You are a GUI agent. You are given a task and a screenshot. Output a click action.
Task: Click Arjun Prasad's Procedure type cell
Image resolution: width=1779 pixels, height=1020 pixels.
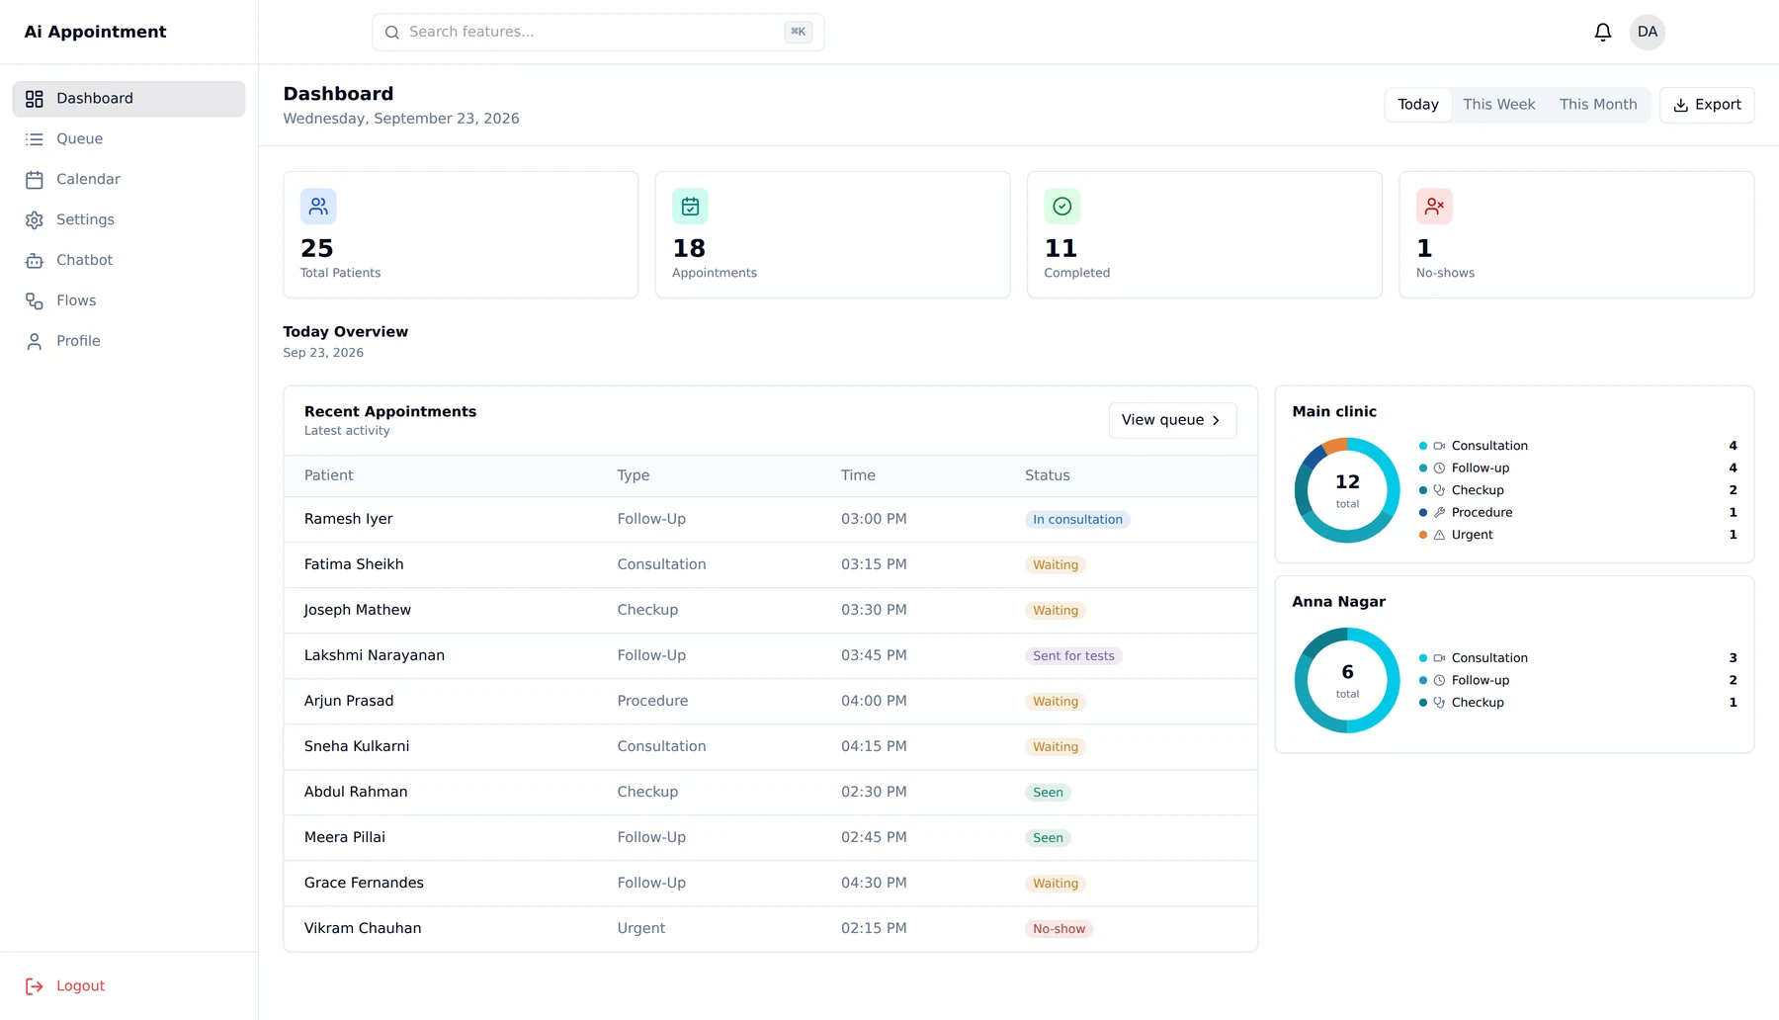pos(652,702)
